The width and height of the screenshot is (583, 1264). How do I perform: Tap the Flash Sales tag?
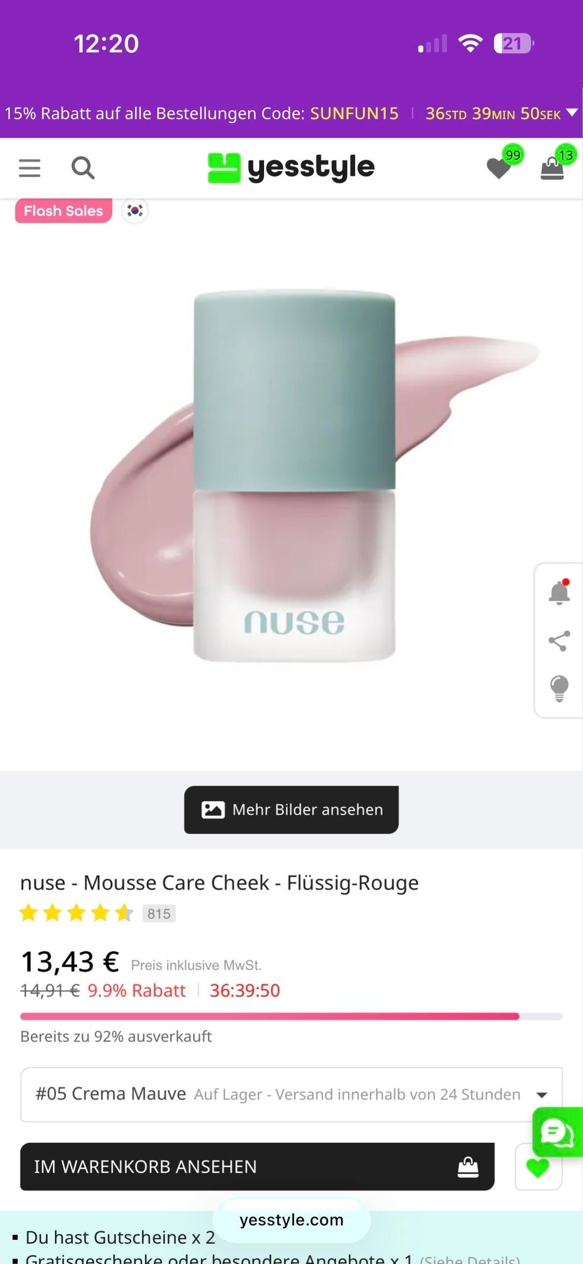point(64,211)
